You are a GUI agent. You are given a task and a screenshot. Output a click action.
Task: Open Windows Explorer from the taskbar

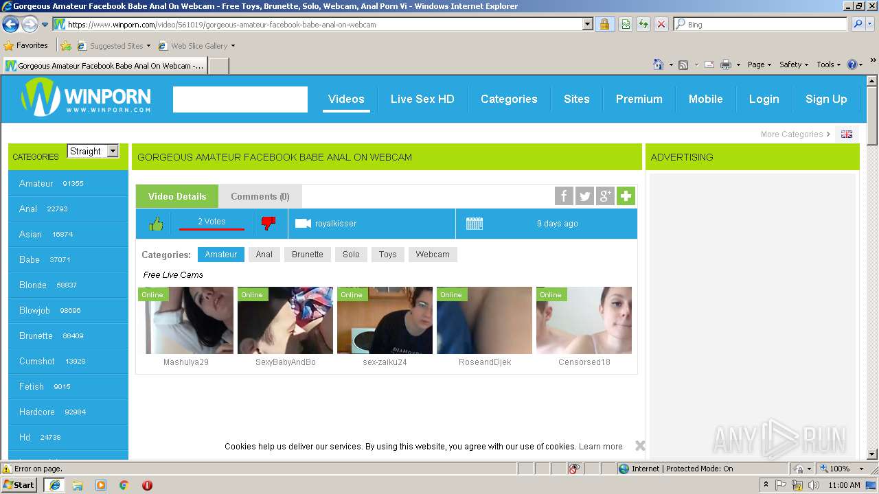[78, 485]
